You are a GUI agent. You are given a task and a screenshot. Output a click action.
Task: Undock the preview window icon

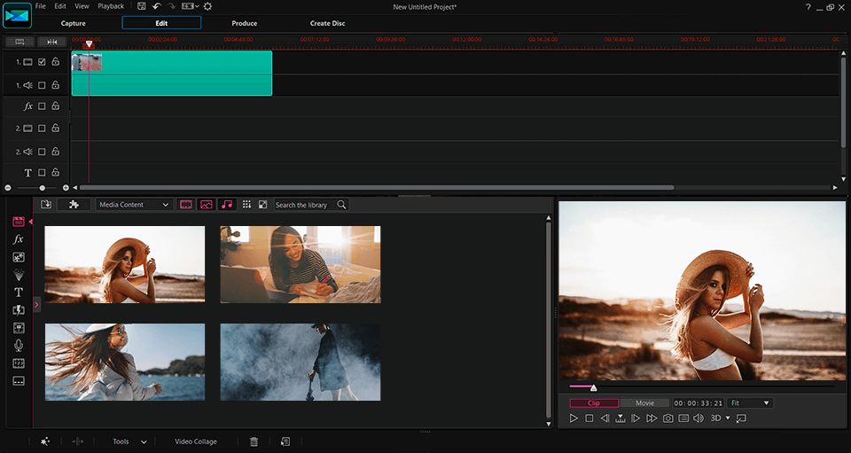(741, 418)
